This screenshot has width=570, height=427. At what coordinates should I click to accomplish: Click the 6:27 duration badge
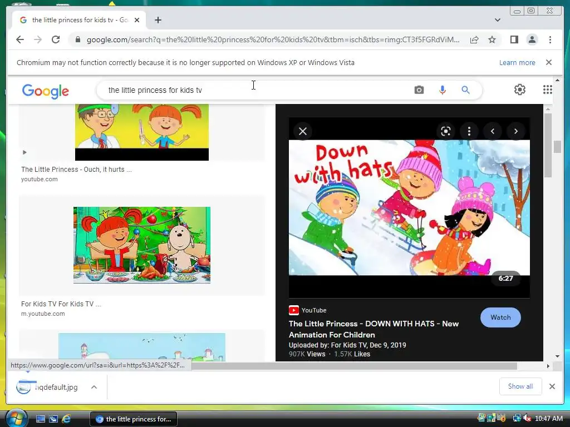[505, 279]
